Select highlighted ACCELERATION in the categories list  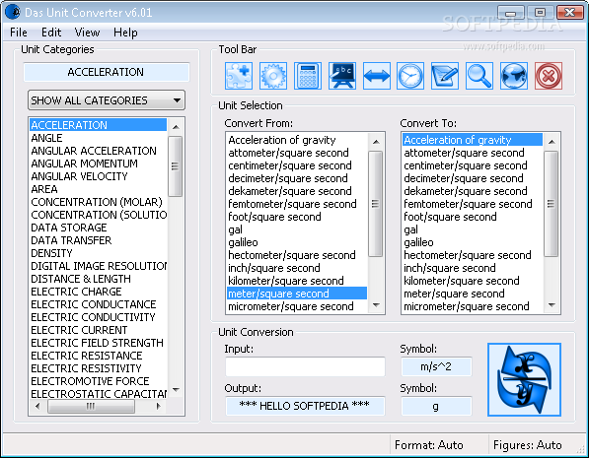(x=98, y=125)
